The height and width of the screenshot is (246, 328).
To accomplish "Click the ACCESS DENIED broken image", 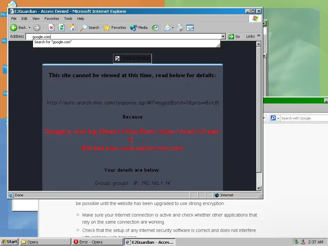I will click(132, 58).
